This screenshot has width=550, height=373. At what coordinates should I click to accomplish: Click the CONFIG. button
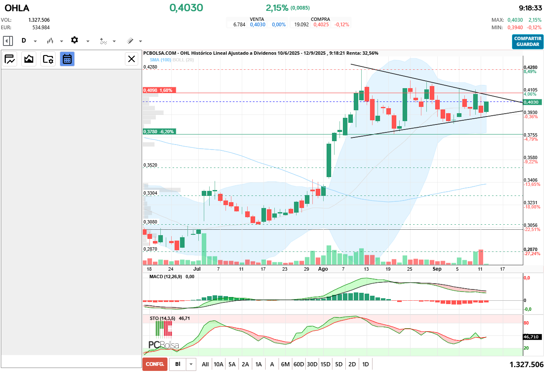click(155, 364)
